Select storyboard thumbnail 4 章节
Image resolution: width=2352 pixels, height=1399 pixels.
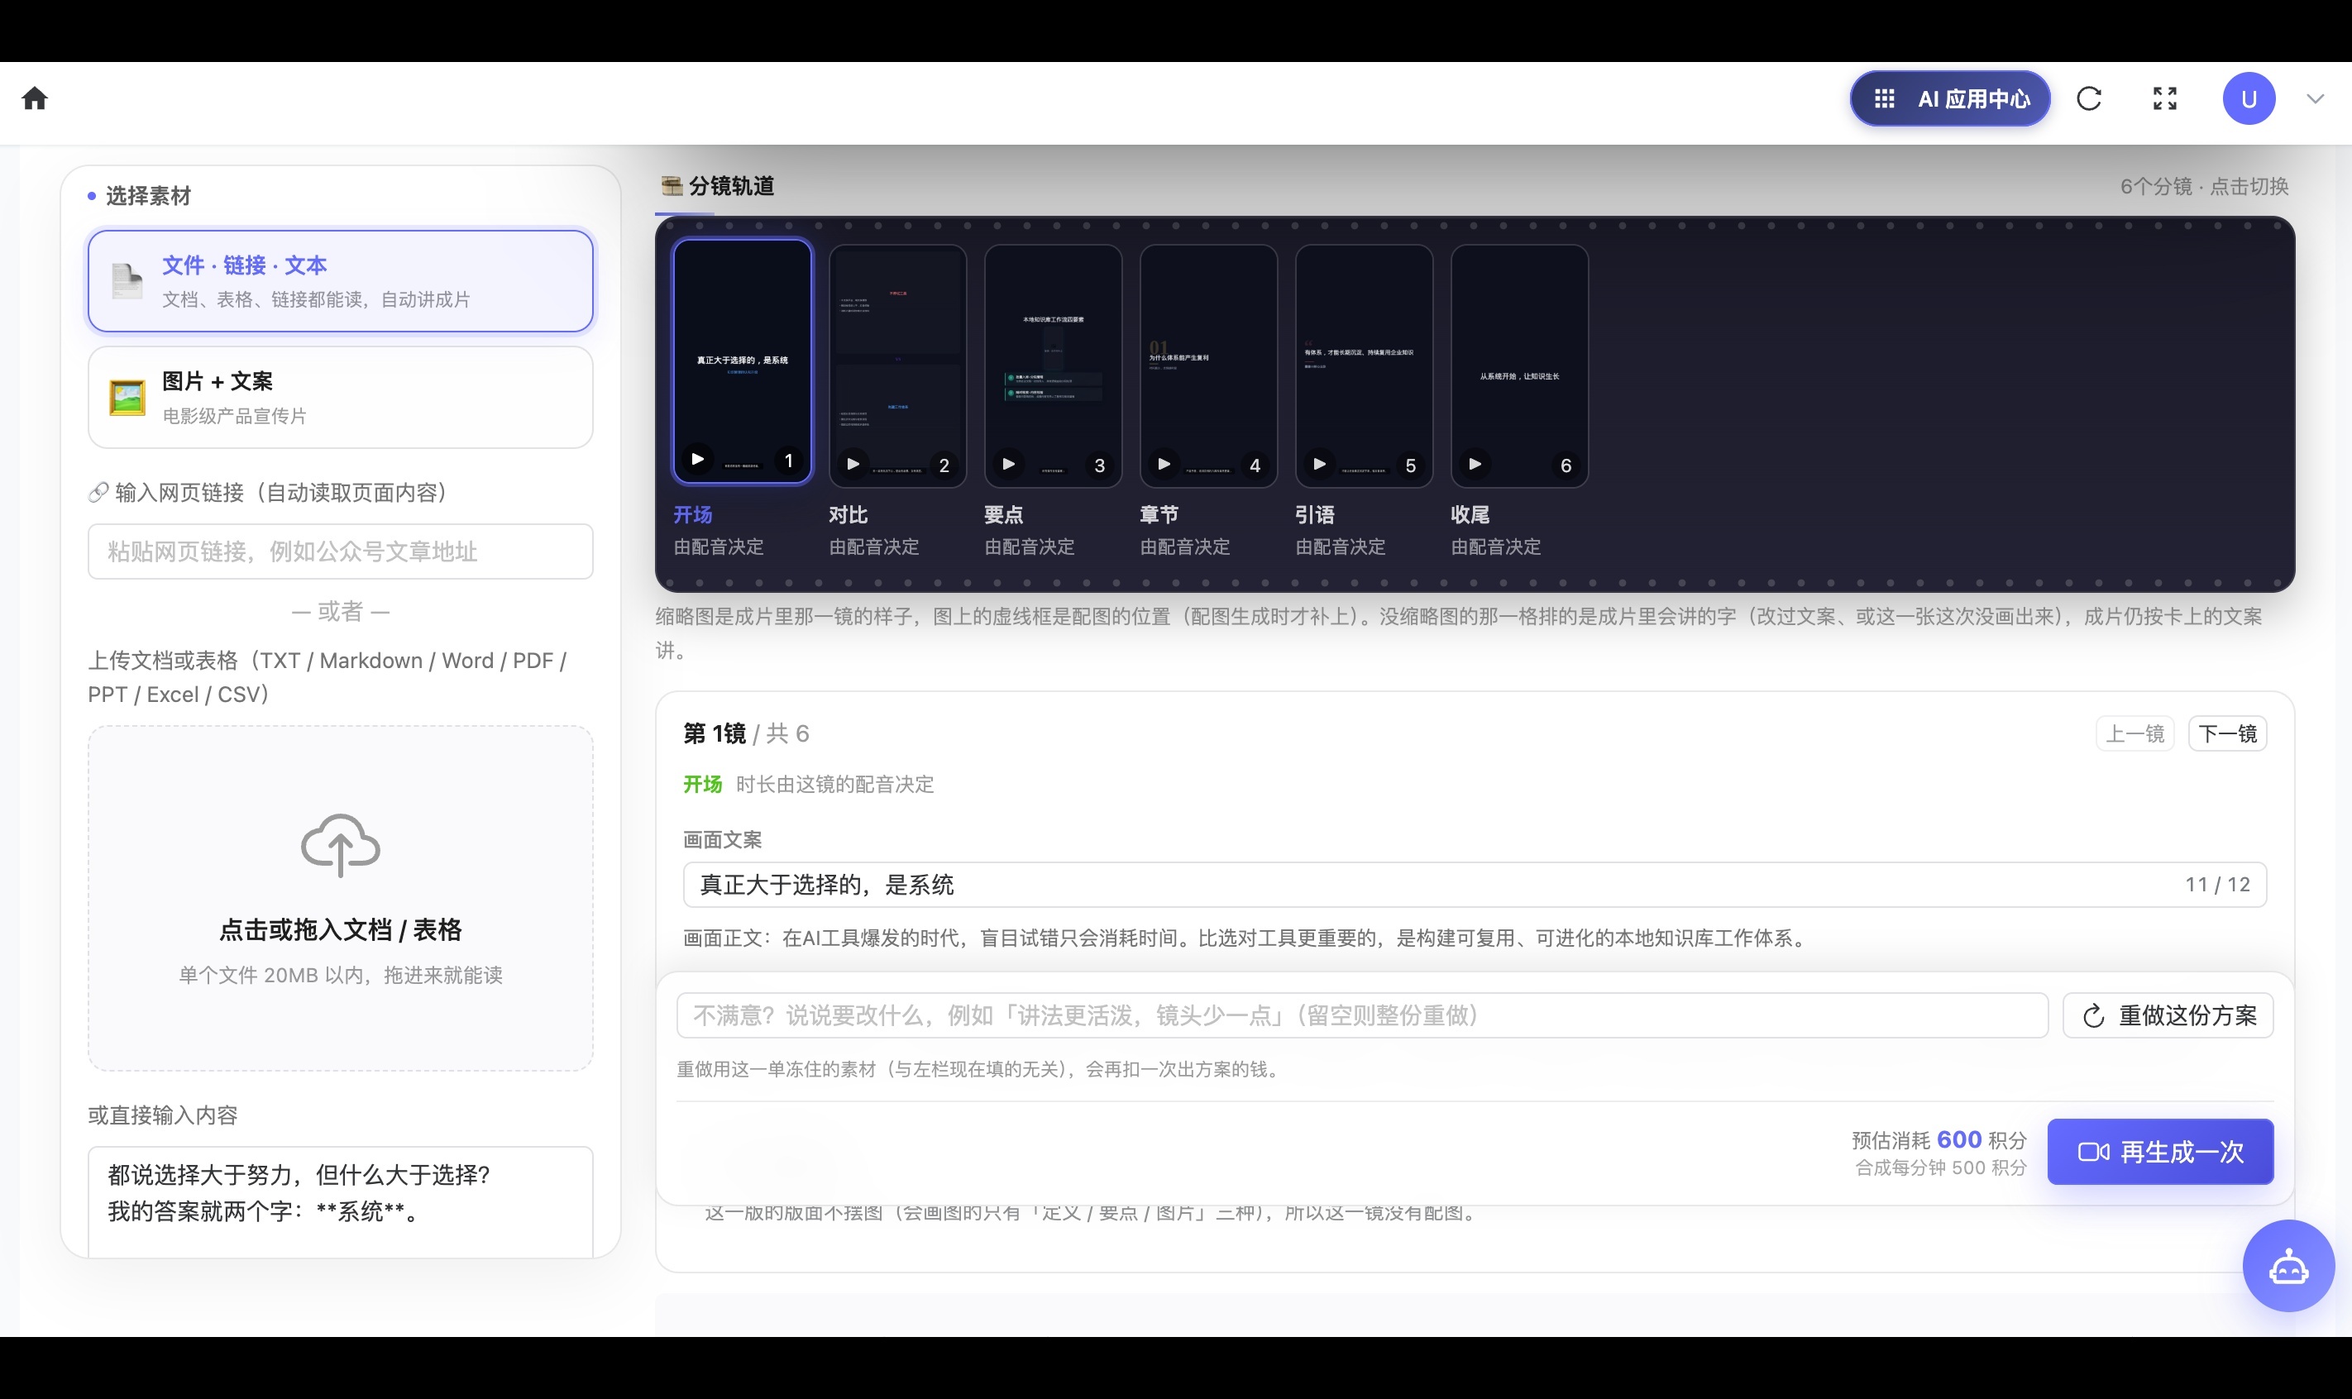click(x=1208, y=365)
